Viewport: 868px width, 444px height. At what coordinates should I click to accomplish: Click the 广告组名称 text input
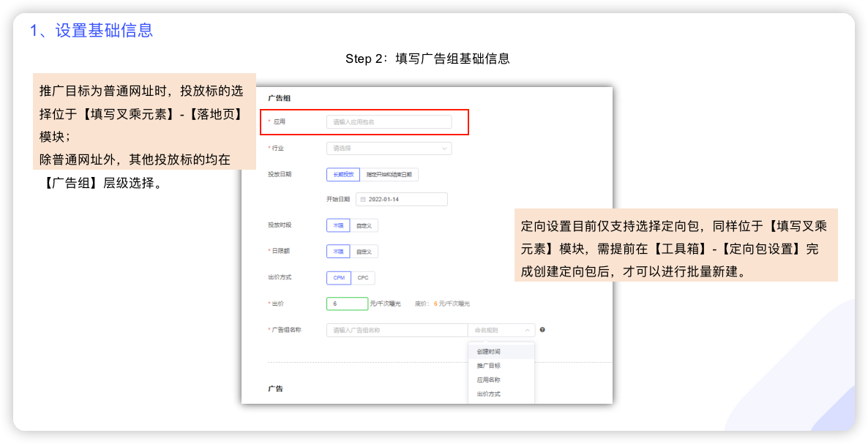click(397, 331)
